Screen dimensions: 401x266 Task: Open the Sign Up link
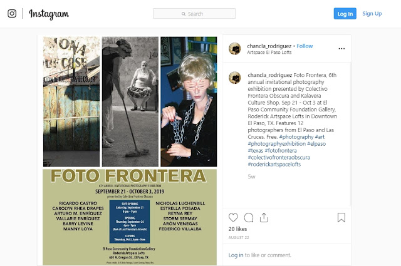click(372, 14)
